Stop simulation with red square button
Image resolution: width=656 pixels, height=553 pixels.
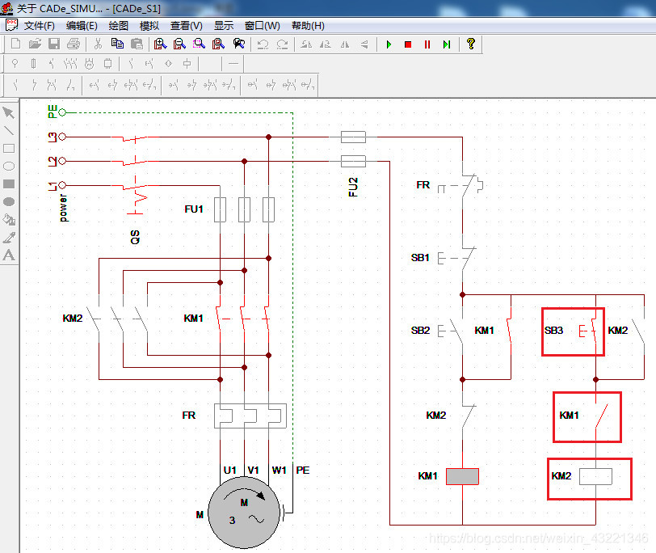[408, 44]
